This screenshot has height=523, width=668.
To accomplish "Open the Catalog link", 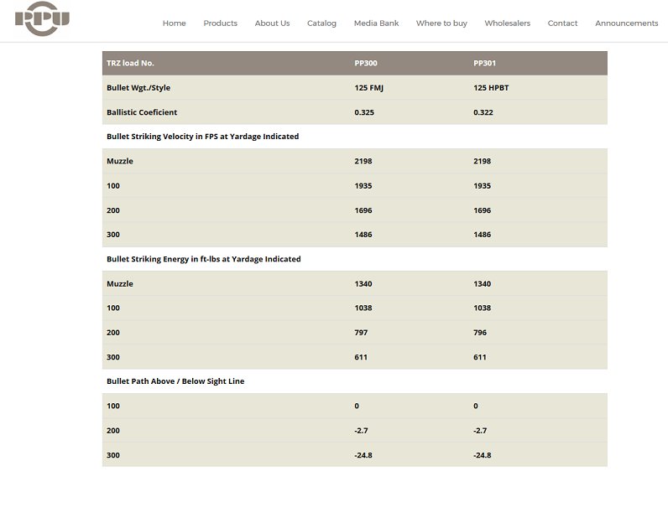I will tap(321, 23).
